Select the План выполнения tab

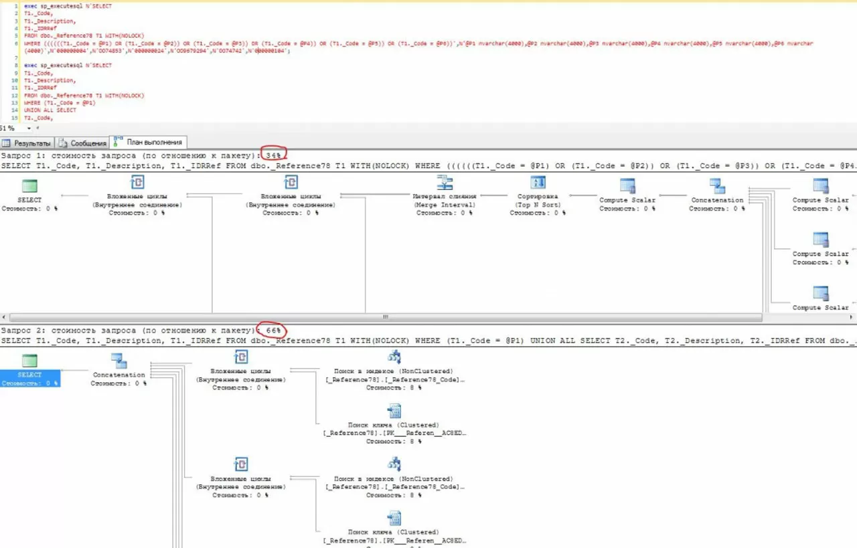149,142
